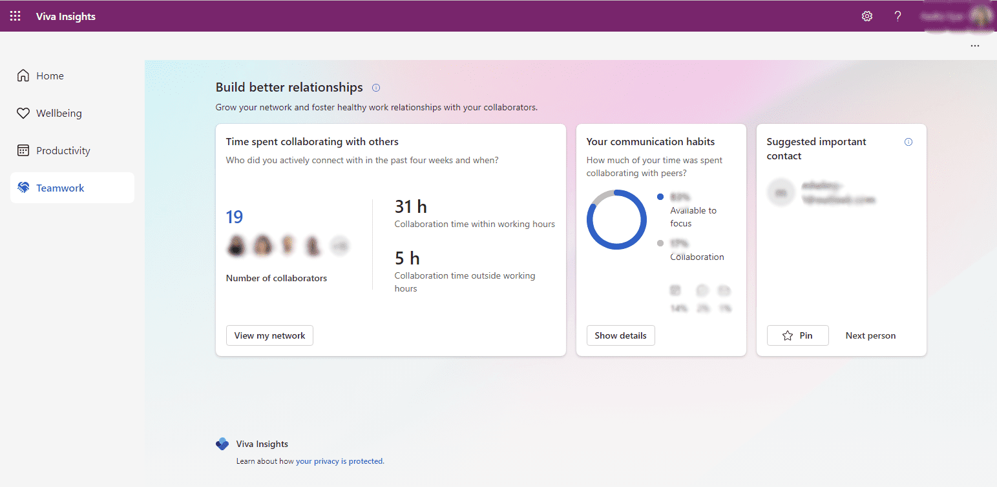Click the meetings icon above 14%
Screen dimensions: 997x487
(x=676, y=290)
